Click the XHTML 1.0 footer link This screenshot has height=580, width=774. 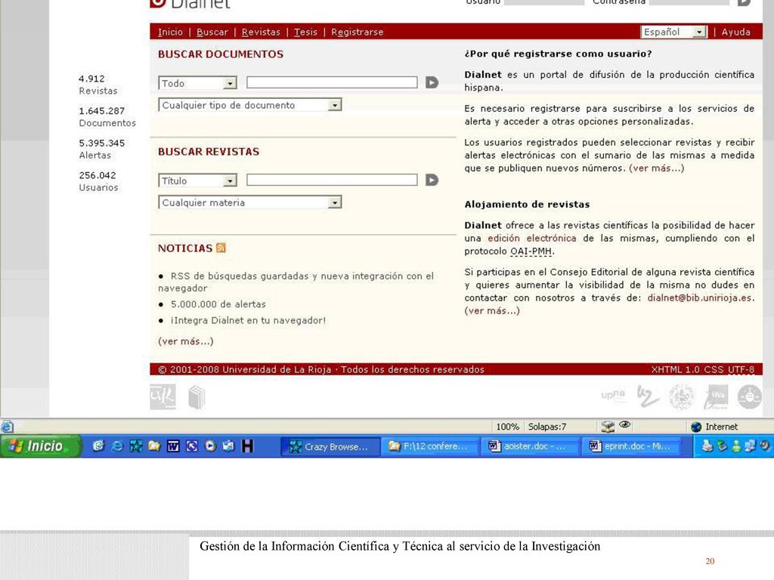pos(675,369)
